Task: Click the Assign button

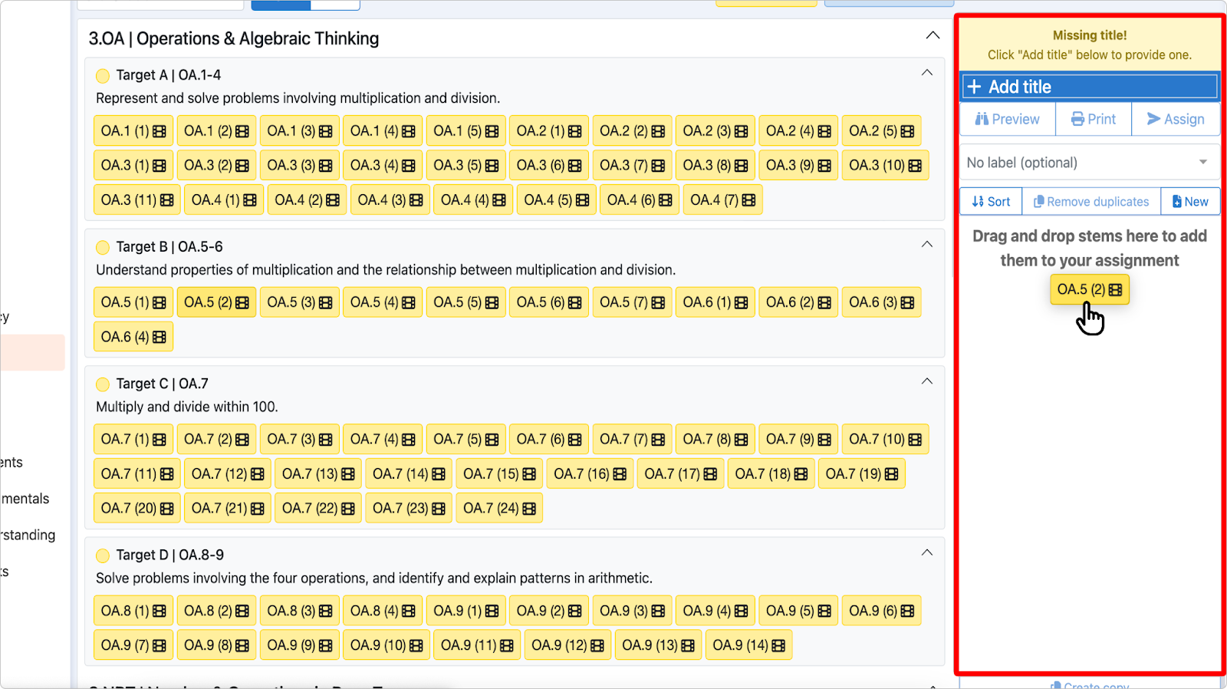Action: click(x=1176, y=119)
